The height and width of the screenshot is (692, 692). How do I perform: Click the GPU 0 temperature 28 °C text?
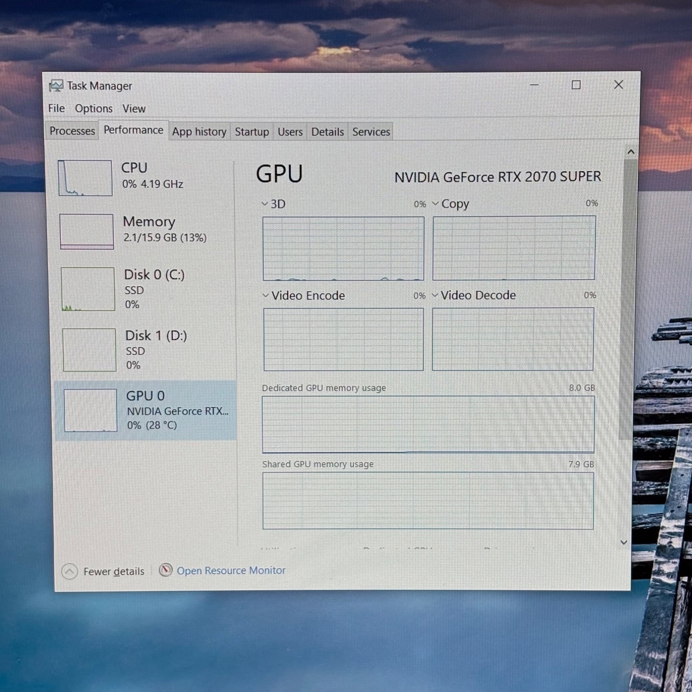tap(161, 425)
